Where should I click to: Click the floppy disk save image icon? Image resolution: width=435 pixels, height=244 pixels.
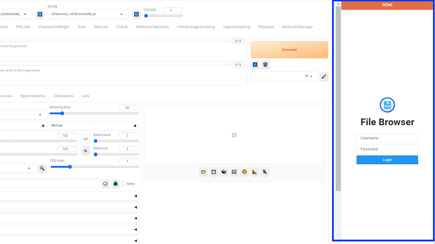(x=214, y=172)
